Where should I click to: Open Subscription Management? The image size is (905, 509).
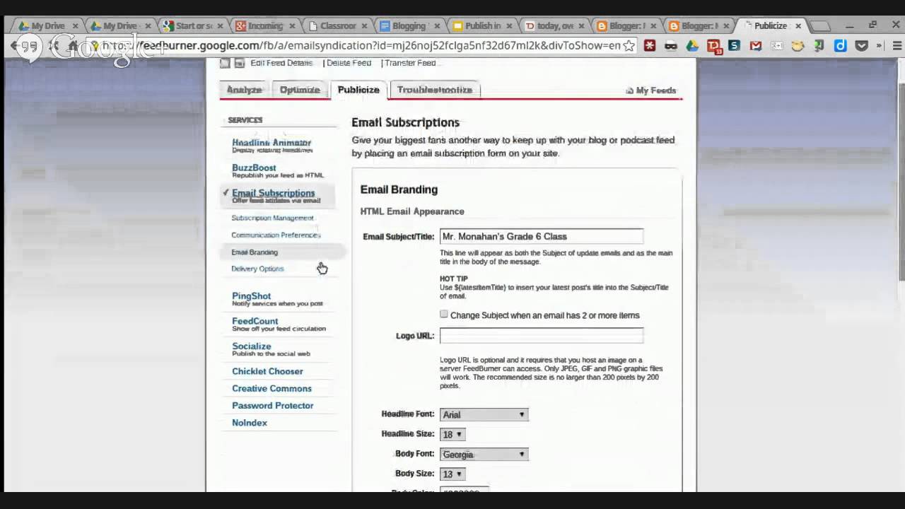[272, 218]
